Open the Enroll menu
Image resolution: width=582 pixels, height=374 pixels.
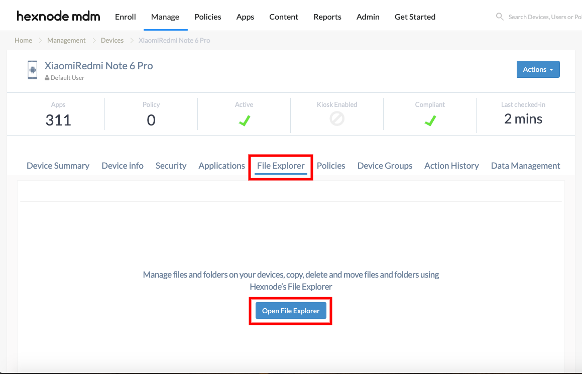coord(126,17)
